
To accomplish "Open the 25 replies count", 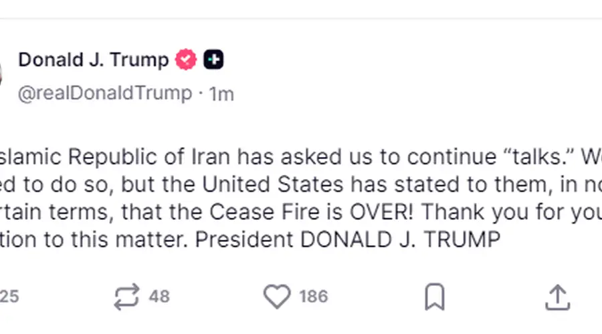I will coord(9,297).
